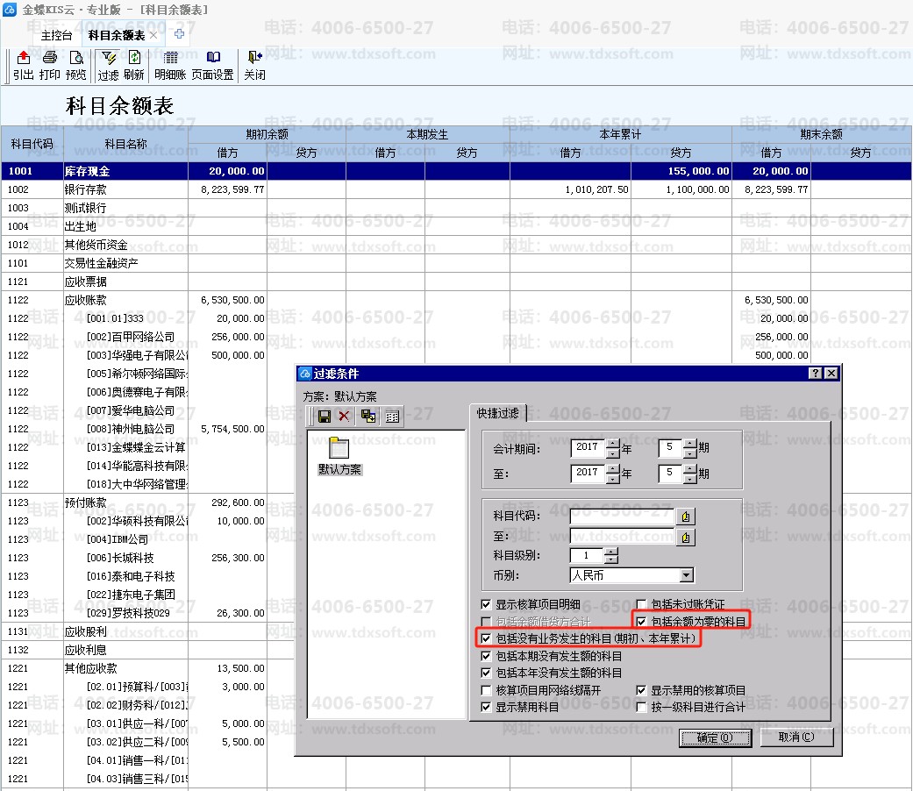Increase the end year spinner up arrow

point(612,469)
